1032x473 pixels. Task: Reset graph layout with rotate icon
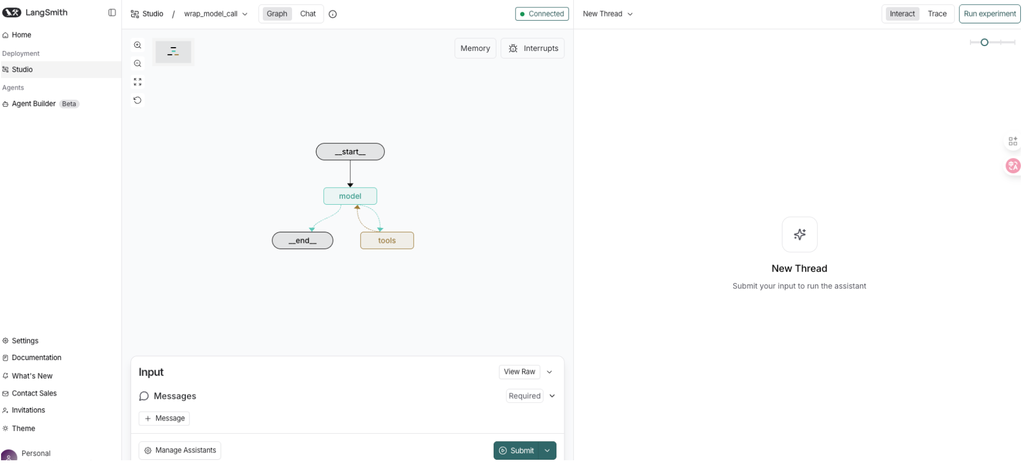137,100
